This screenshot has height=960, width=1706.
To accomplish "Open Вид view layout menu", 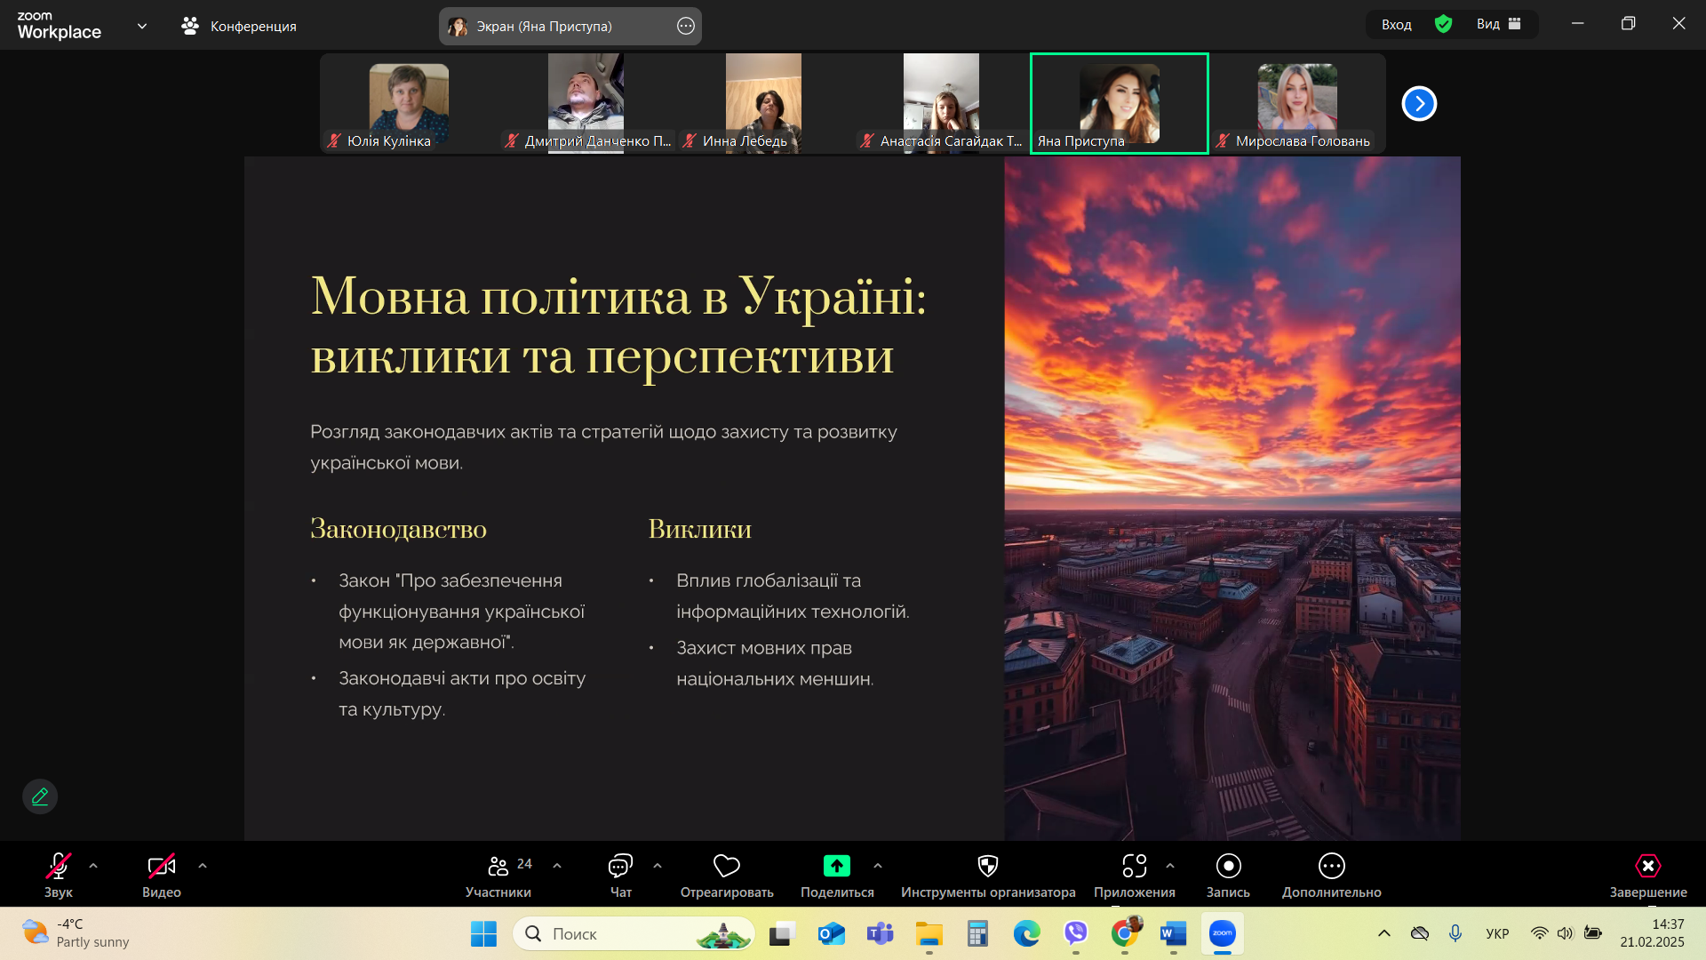I will tap(1499, 24).
